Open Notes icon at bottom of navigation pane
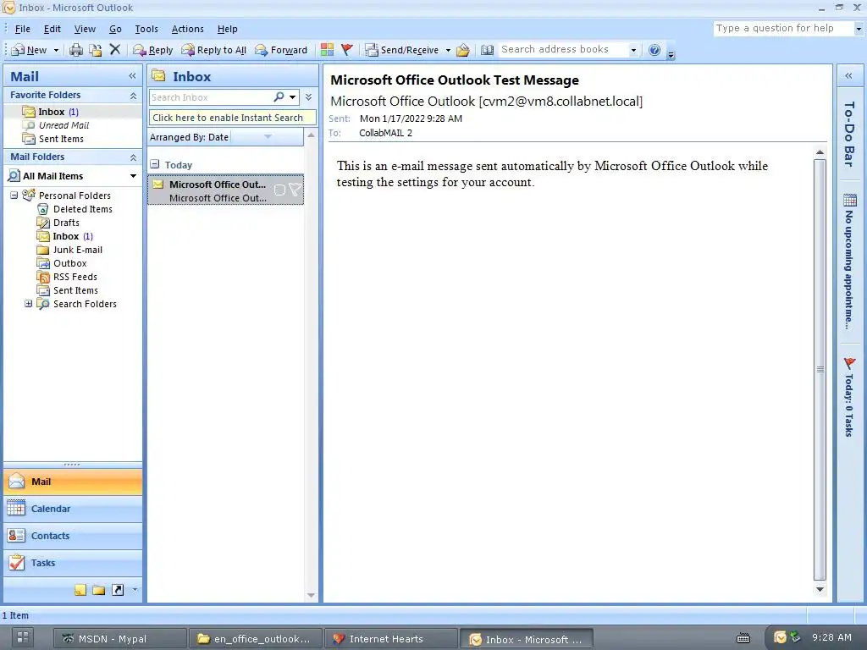This screenshot has width=867, height=650. coord(80,590)
